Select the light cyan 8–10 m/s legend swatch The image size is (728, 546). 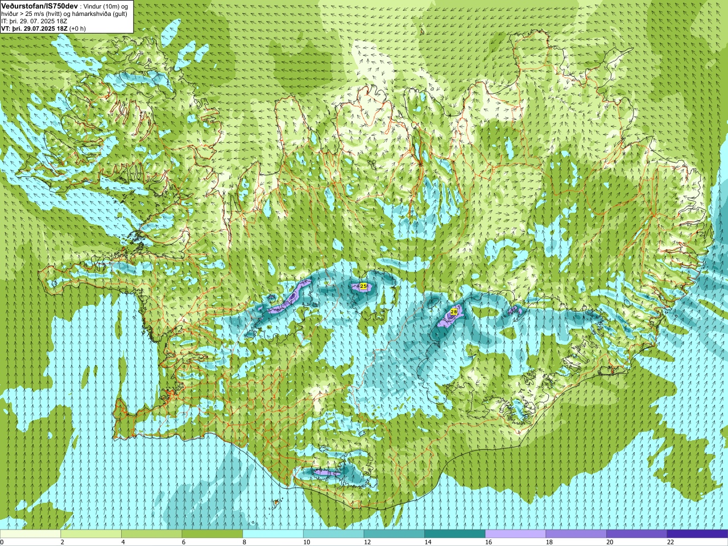(273, 534)
